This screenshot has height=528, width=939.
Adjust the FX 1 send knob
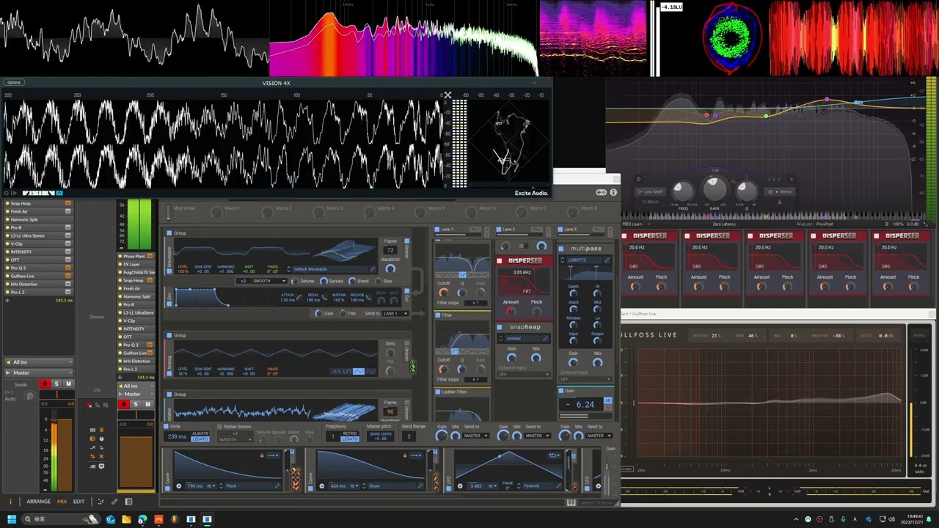click(29, 396)
